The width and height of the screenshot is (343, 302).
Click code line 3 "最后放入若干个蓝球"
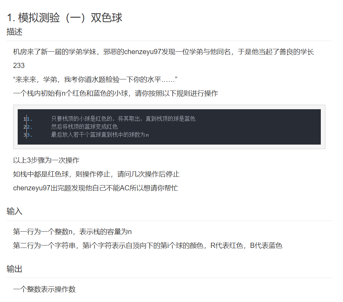[x=100, y=135]
